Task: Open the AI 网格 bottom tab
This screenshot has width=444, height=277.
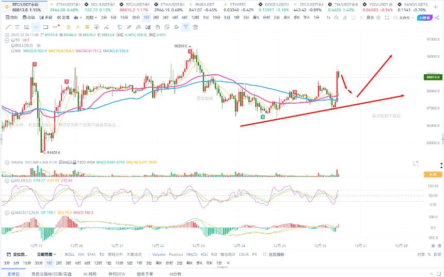Action: 90,274
